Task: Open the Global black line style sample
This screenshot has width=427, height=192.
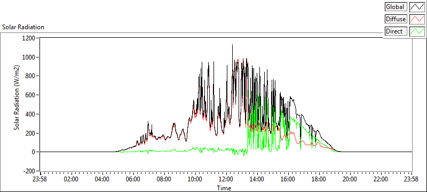Action: pyautogui.click(x=417, y=7)
